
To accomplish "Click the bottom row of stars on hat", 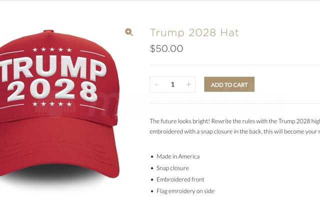I will 52,104.
